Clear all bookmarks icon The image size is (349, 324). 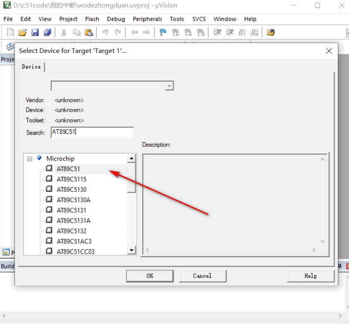pyautogui.click(x=201, y=33)
